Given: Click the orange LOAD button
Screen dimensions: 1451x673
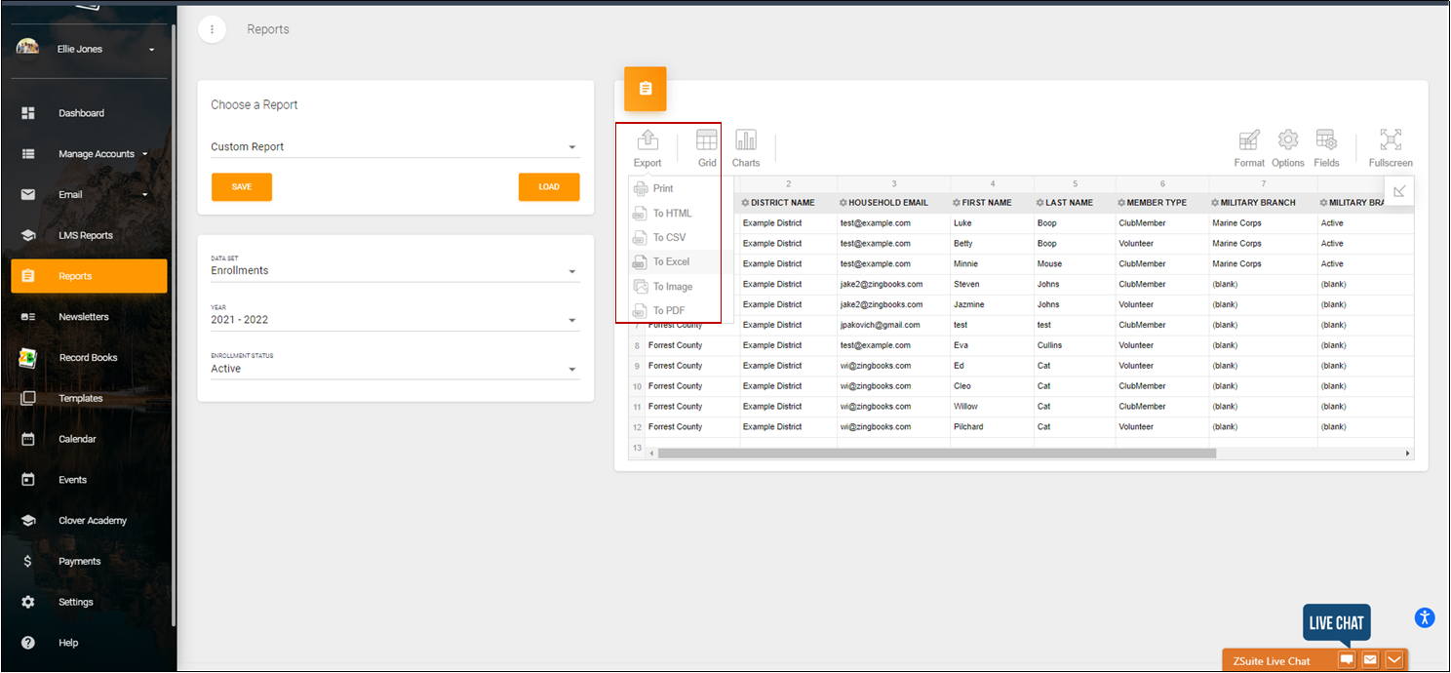Looking at the screenshot, I should click(x=549, y=186).
